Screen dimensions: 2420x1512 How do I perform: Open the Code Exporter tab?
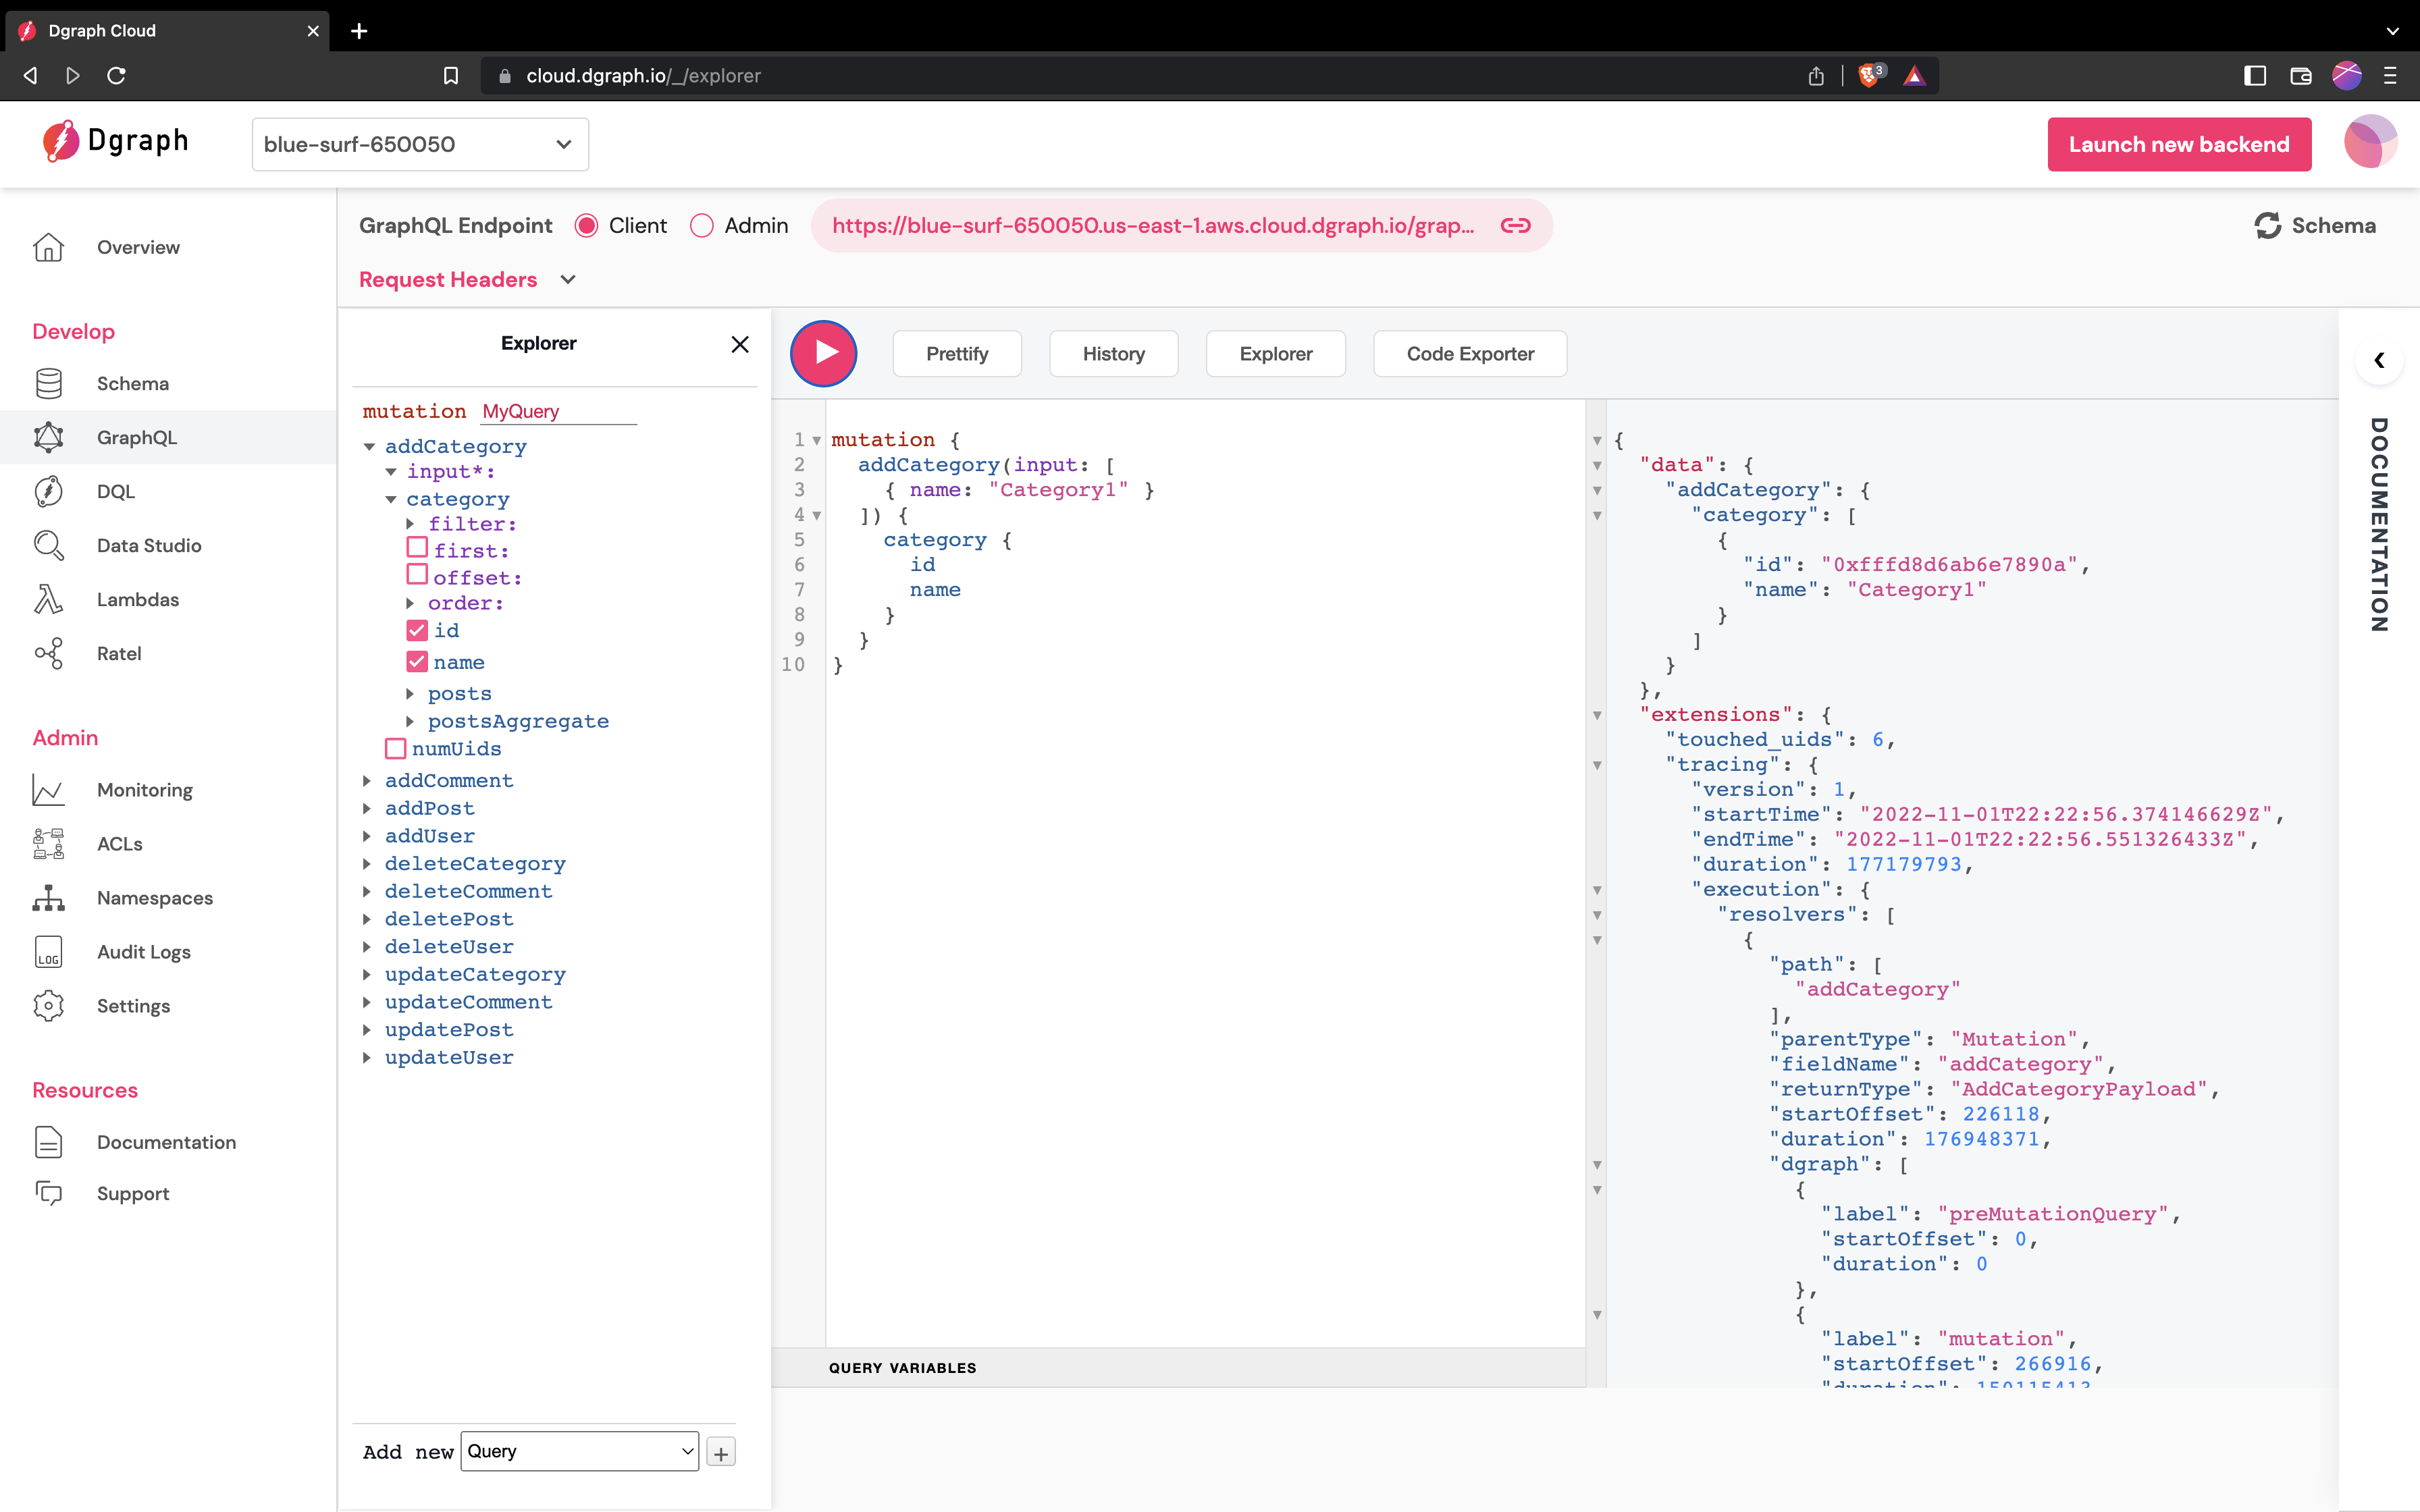(x=1469, y=353)
